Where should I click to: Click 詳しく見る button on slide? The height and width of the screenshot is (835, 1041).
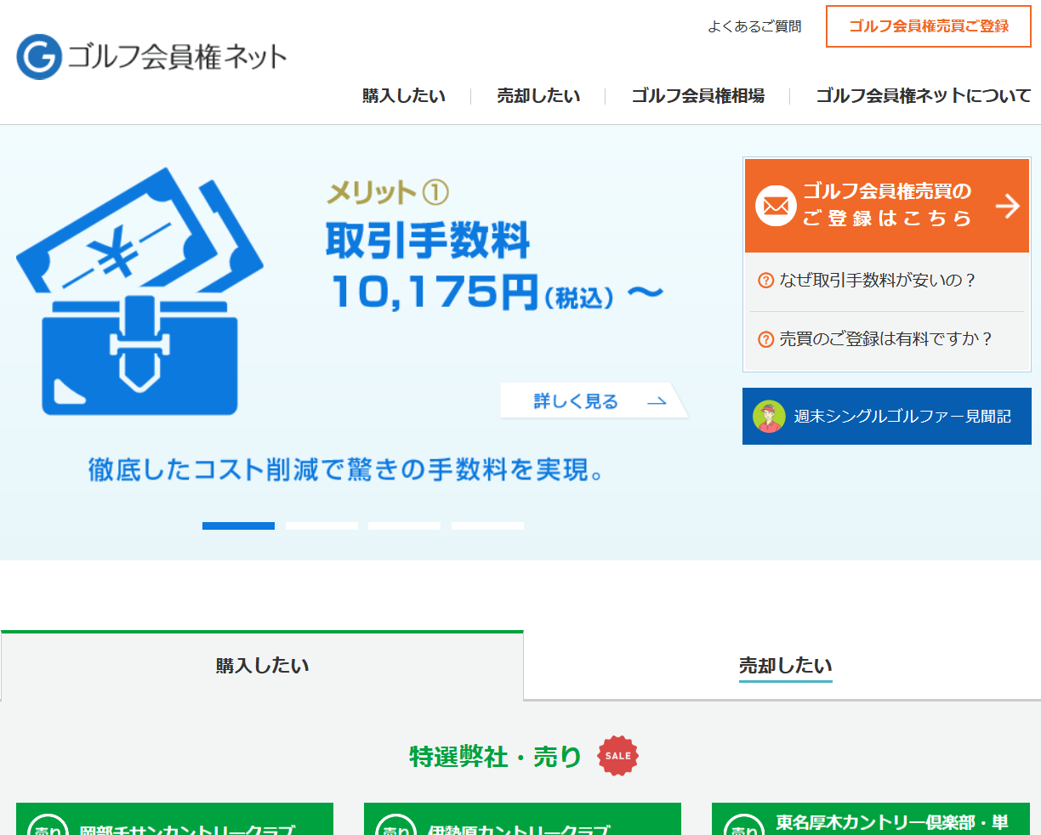click(x=594, y=400)
